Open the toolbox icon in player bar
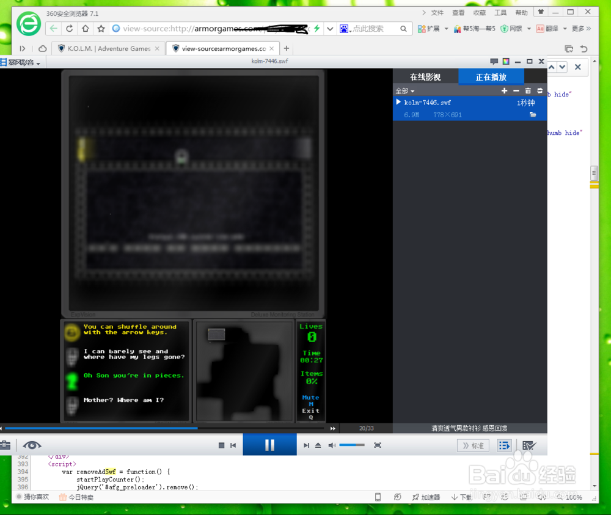This screenshot has height=515, width=611. tap(5, 445)
